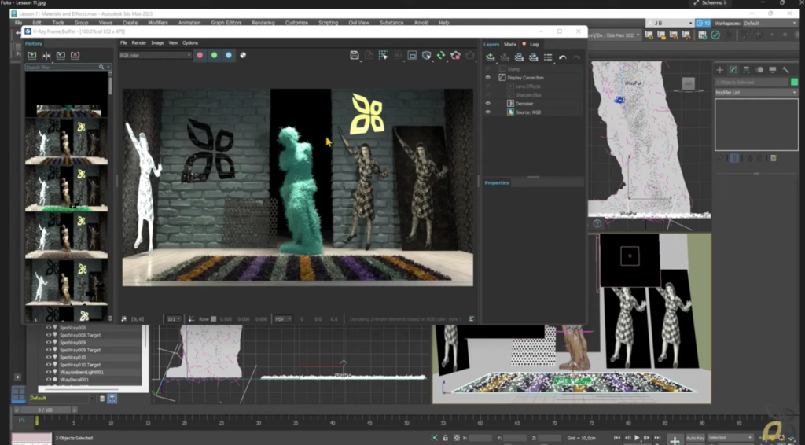This screenshot has width=805, height=445.
Task: Switch to the Stats tab
Action: point(509,45)
